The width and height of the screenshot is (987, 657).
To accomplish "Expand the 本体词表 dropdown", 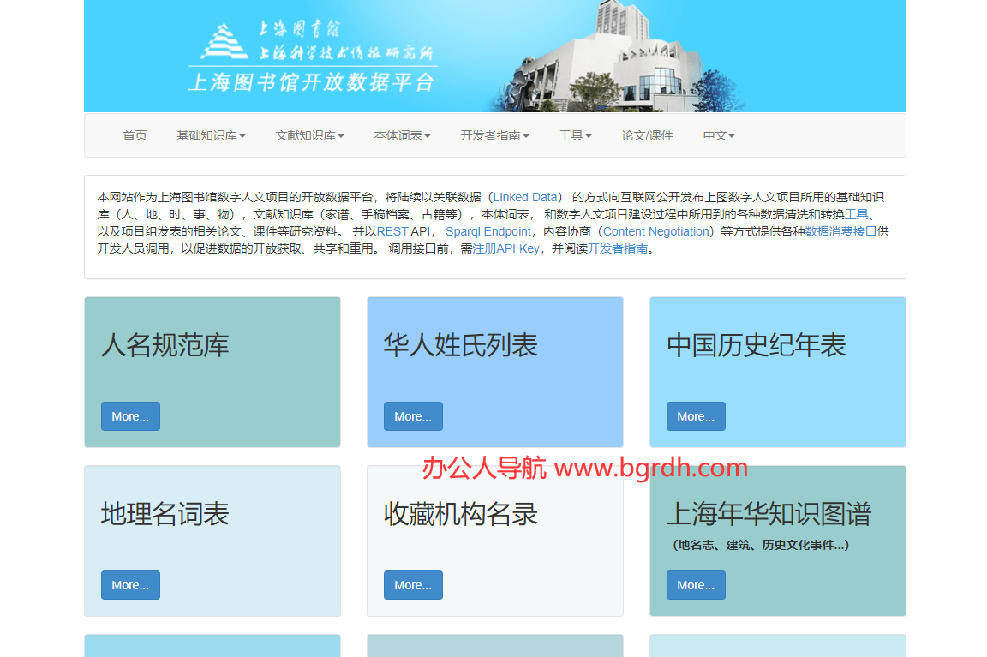I will [x=402, y=134].
